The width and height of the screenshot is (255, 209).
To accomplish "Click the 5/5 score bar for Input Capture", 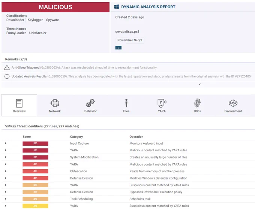I will click(x=35, y=143).
